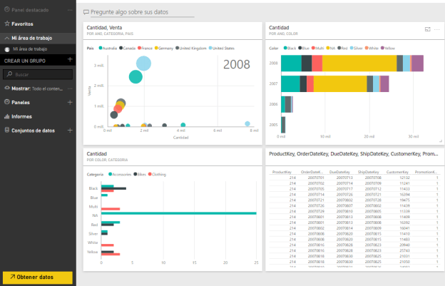Click the large NA Accessories bar
The height and width of the screenshot is (286, 445).
(178, 213)
